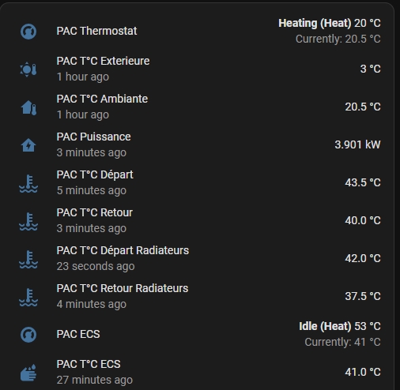400x390 pixels.
Task: Click the Idle (Heat) 53 °C state
Action: (x=340, y=326)
